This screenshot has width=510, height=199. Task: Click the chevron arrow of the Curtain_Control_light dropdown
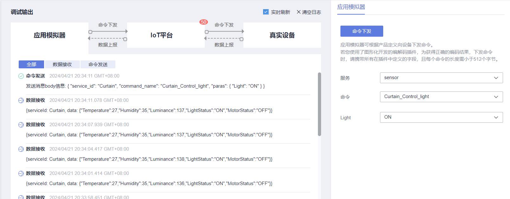pyautogui.click(x=496, y=97)
